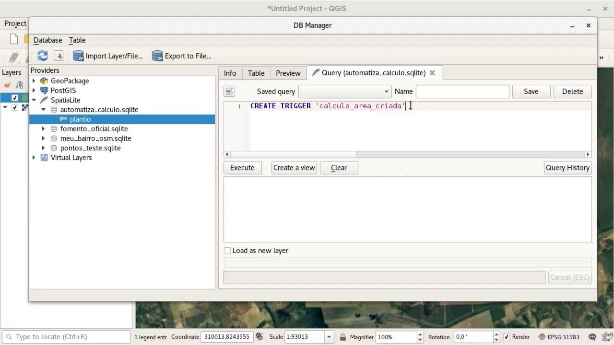Screen dimensions: 614x345
Task: Close the Query tab
Action: [432, 73]
